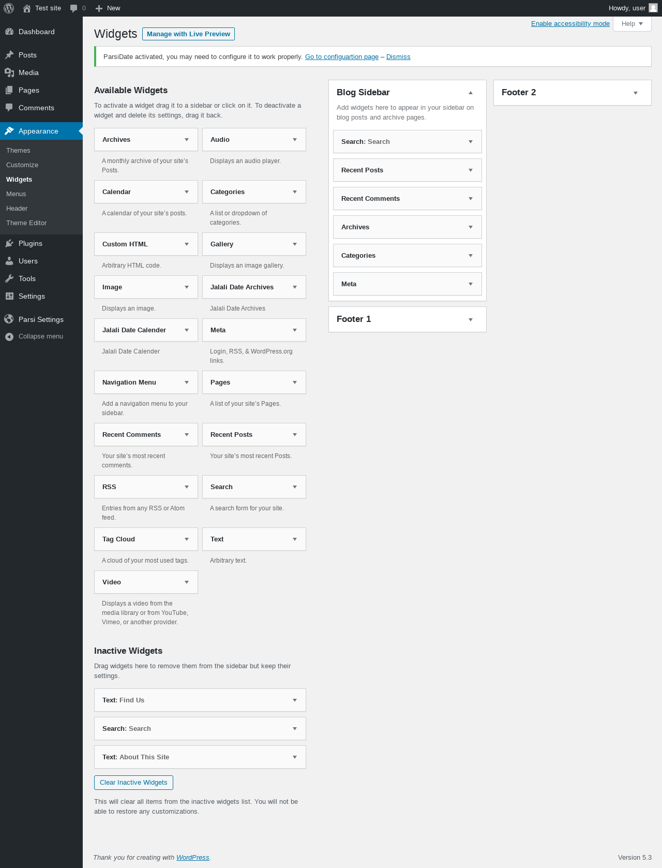Expand inactive Text: About This Site widget
662x868 pixels.
coord(295,757)
